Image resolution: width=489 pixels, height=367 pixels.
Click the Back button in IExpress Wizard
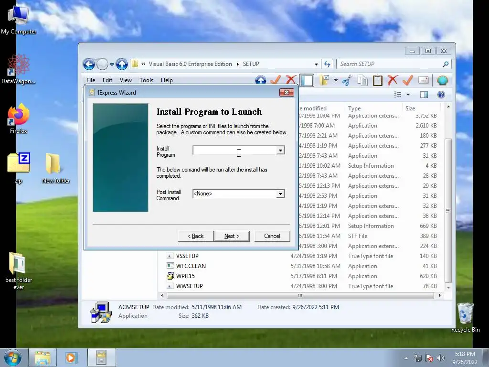click(195, 236)
